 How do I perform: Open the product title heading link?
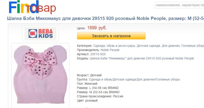click(x=106, y=18)
